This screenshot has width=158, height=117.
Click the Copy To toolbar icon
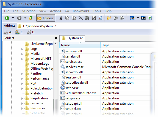click(116, 18)
